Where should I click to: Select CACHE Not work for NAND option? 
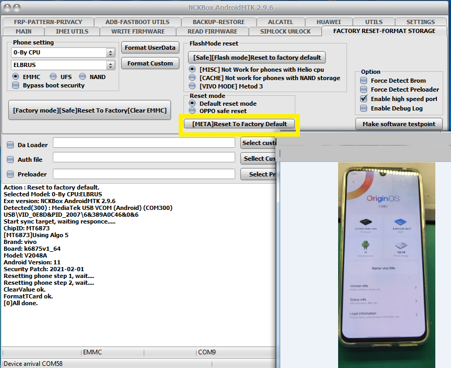coord(192,78)
